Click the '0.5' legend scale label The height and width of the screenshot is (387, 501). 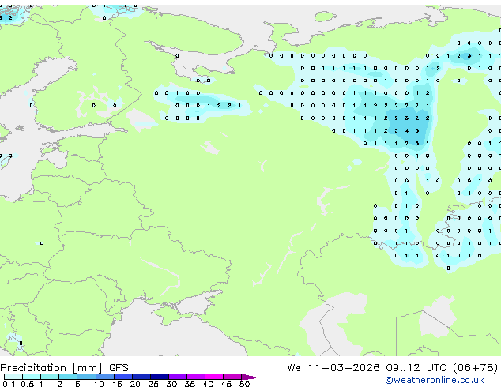[27, 384]
